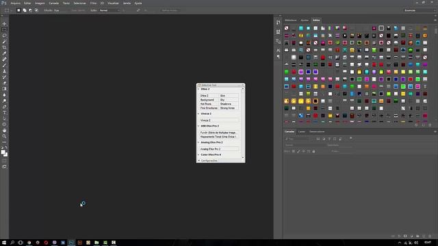This screenshot has width=438, height=246.
Task: Click Hot Pixels button in Selective Tool
Action: coord(209,104)
